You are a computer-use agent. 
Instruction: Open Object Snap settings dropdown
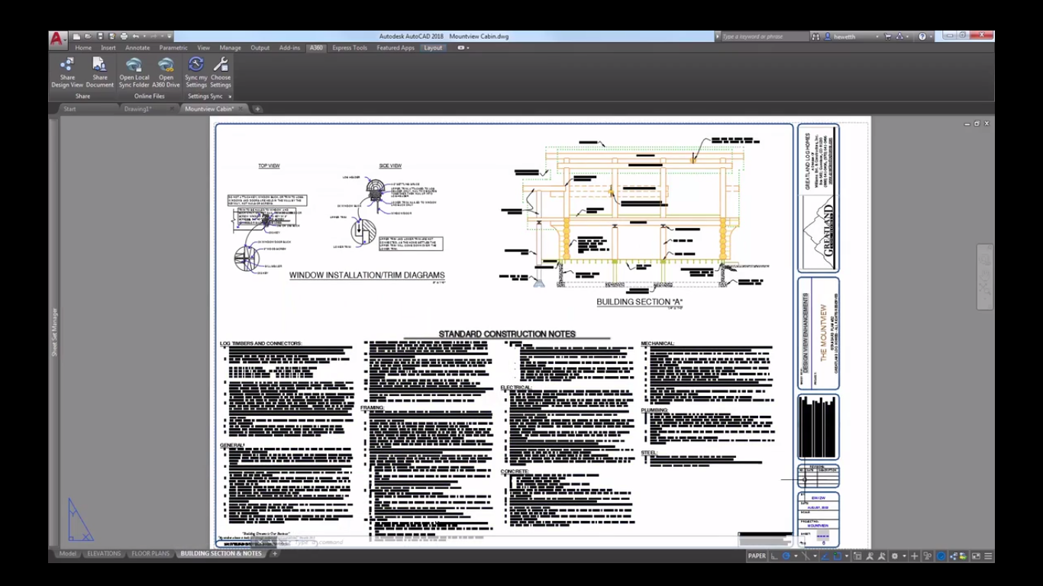click(847, 556)
